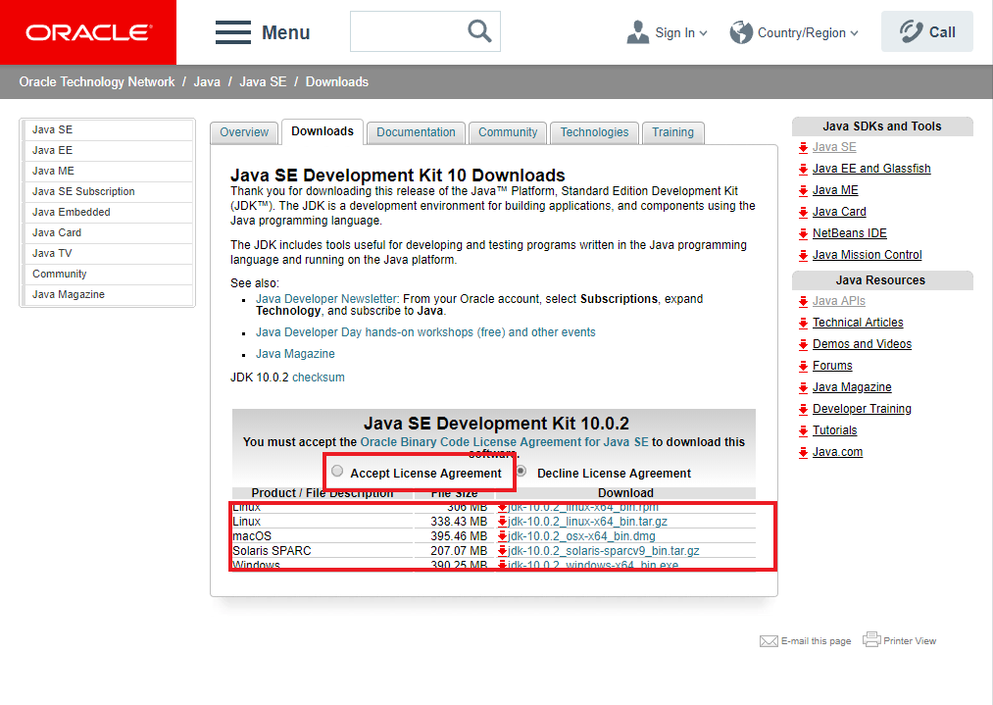Click Oracle Technology Network breadcrumb
The height and width of the screenshot is (705, 993).
click(x=97, y=81)
